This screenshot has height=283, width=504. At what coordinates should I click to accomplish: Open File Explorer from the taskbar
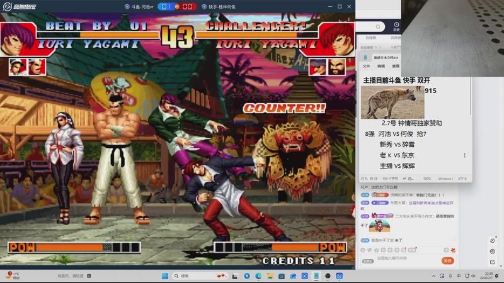tap(270, 276)
